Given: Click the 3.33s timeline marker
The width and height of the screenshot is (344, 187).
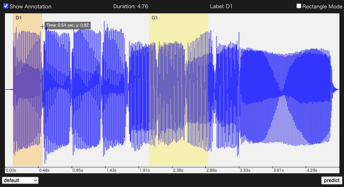Looking at the screenshot, I should click(x=245, y=171).
